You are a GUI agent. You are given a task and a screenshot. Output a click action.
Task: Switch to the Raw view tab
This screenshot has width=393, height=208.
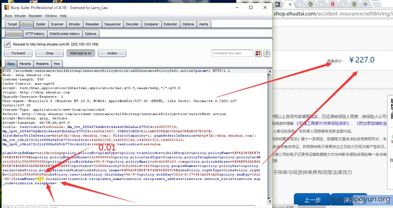pos(11,64)
